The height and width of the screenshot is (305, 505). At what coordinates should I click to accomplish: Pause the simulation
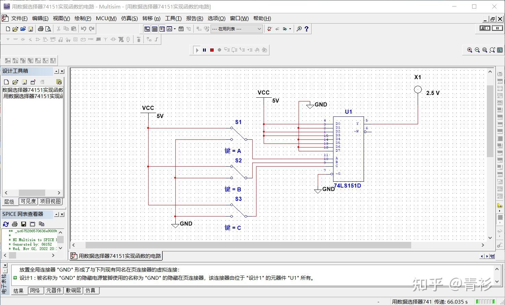point(204,50)
